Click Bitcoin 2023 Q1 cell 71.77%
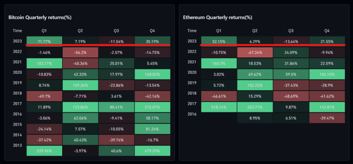Image resolution: width=353 pixels, height=164 pixels. pos(45,42)
